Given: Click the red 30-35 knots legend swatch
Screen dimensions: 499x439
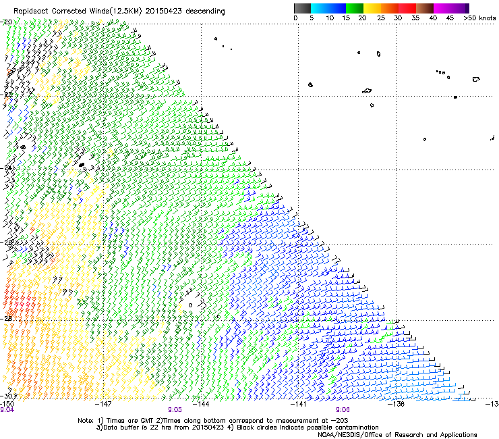Looking at the screenshot, I should [x=407, y=8].
